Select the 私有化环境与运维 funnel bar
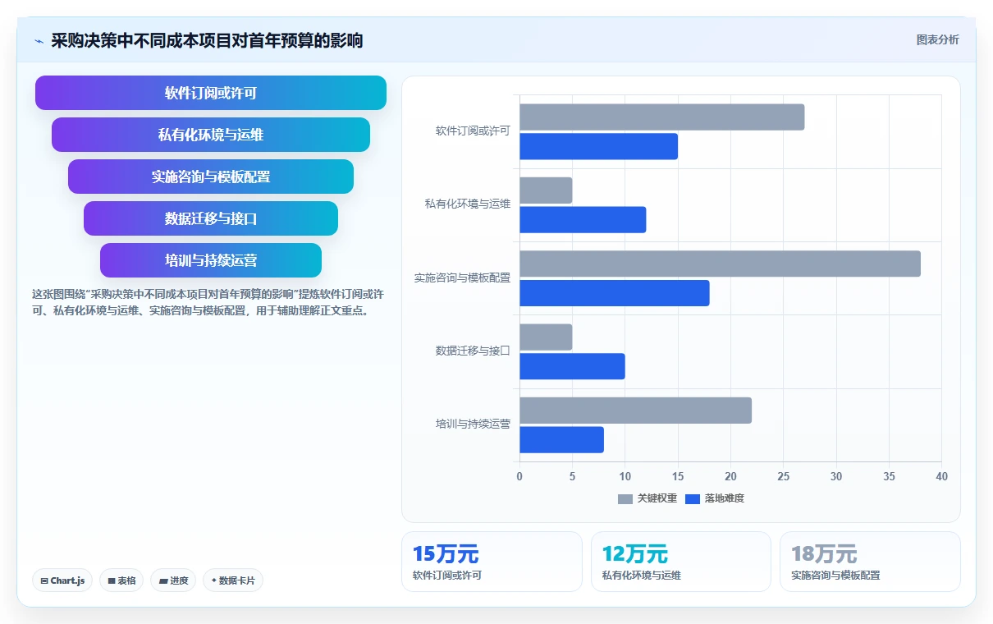Screen dimensions: 993x624 211,135
